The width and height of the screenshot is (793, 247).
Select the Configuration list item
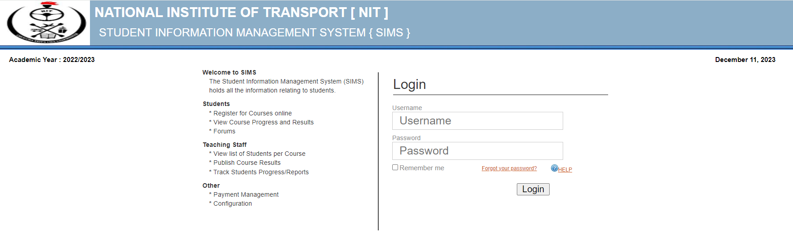pos(233,203)
